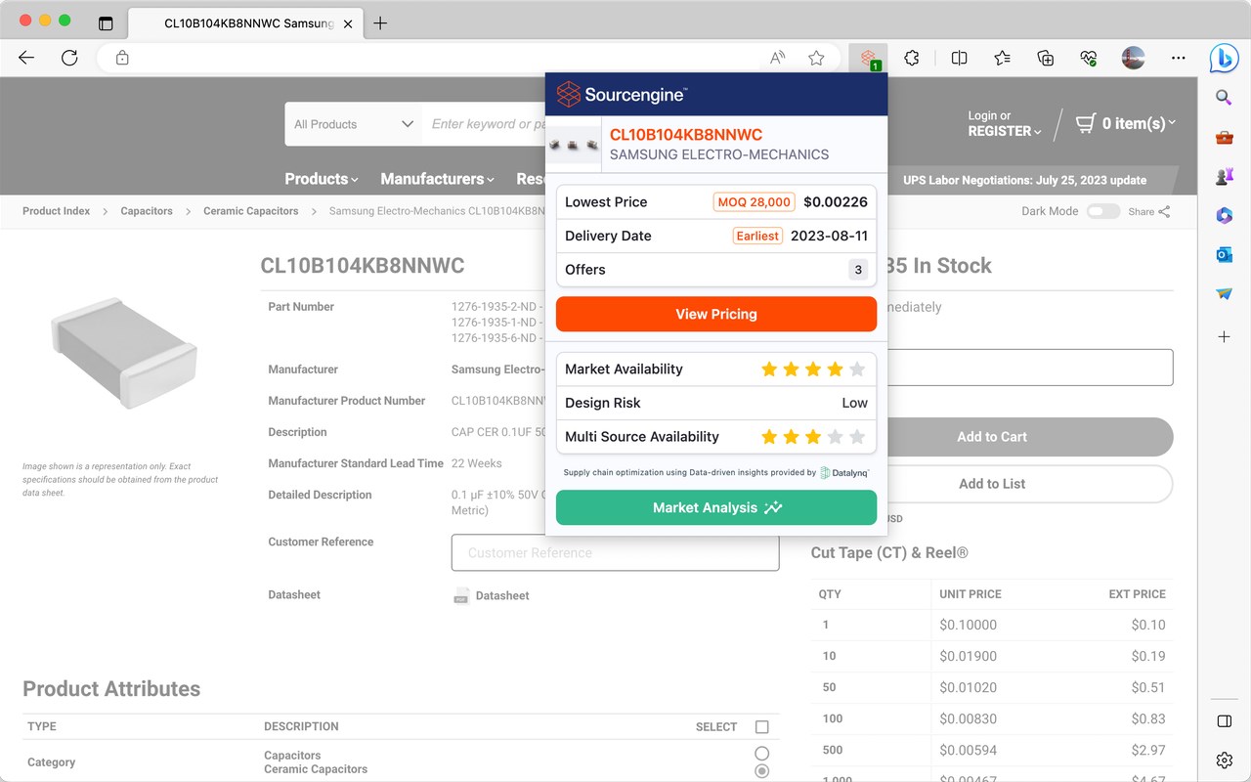Viewport: 1251px width, 782px height.
Task: Go to Product Index breadcrumb
Action: tap(56, 211)
